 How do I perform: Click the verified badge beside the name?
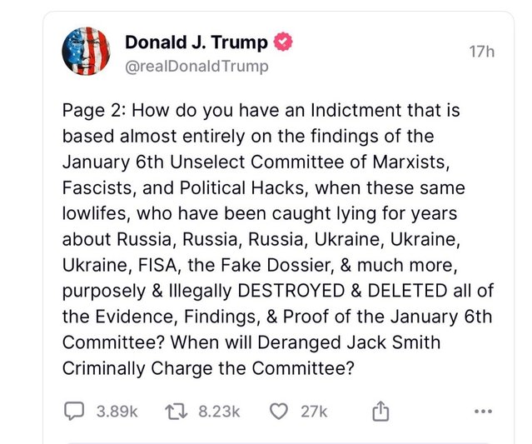[x=284, y=42]
